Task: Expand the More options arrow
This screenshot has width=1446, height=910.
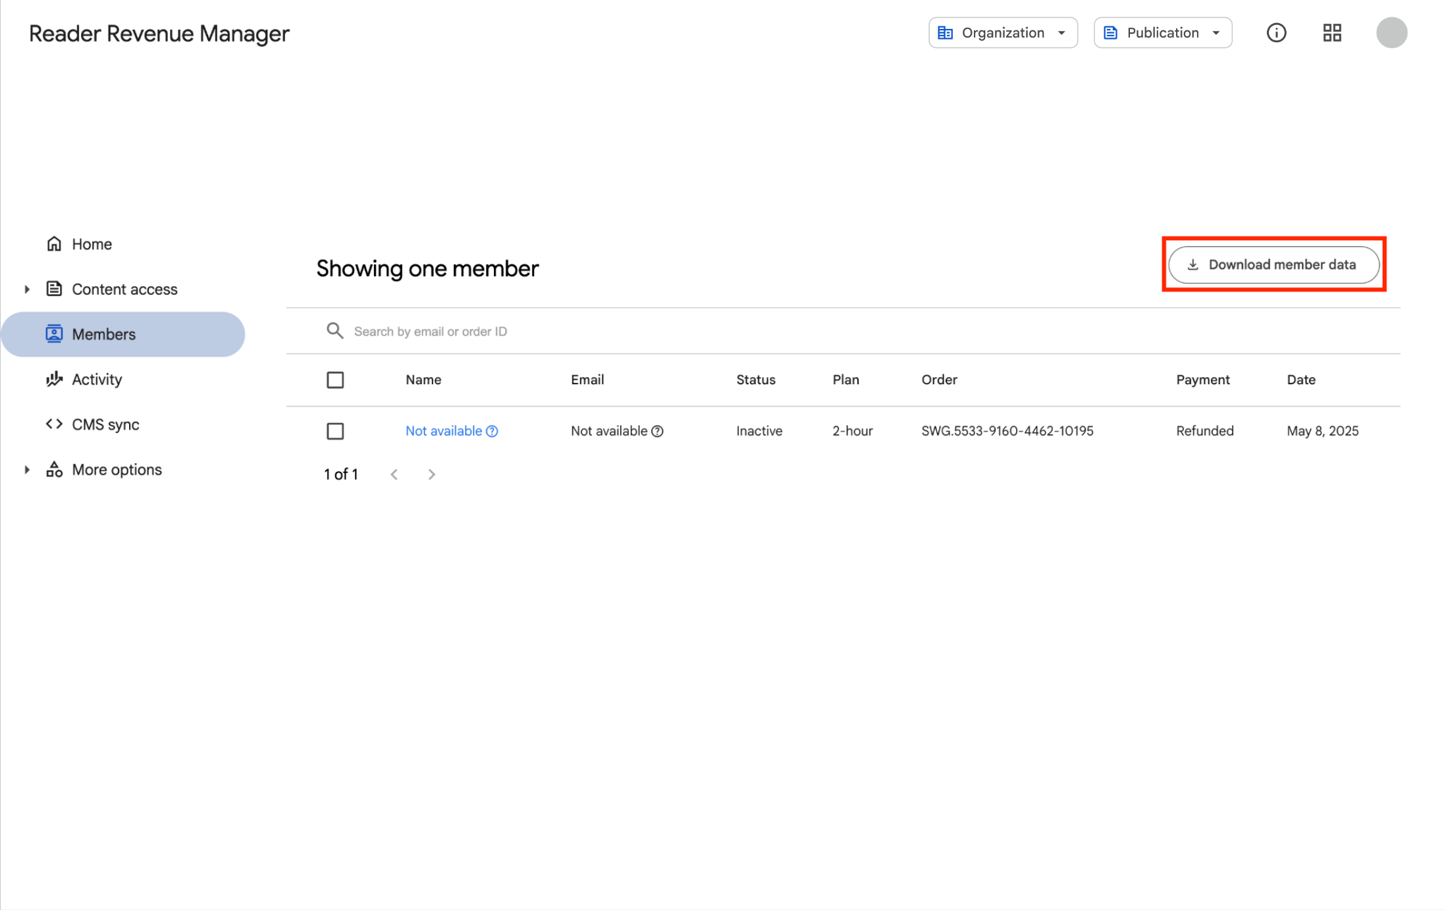Action: click(x=27, y=469)
